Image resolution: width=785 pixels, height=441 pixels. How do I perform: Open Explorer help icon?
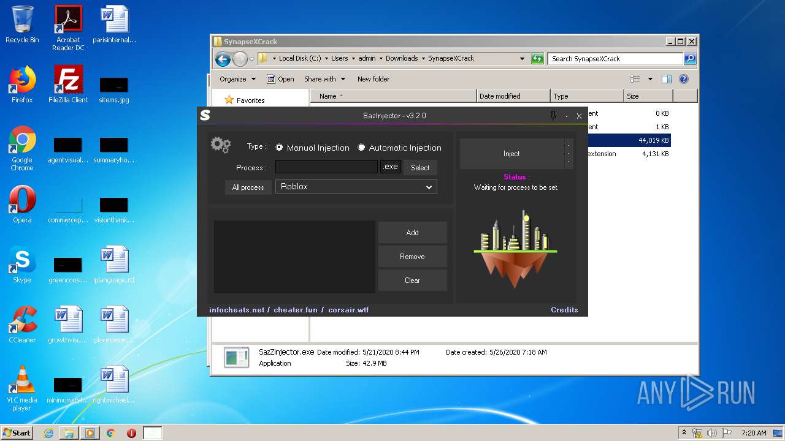(x=684, y=79)
